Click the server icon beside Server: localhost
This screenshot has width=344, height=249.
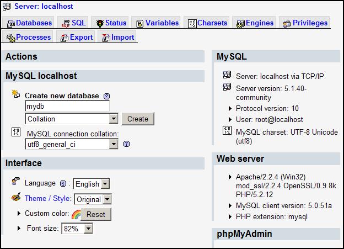(x=7, y=7)
